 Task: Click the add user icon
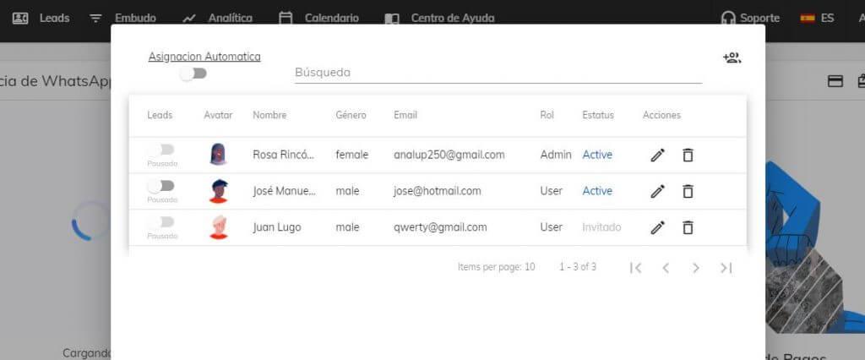(x=732, y=58)
